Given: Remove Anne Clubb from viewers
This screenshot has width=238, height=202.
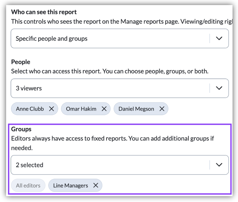Looking at the screenshot, I should click(x=51, y=109).
